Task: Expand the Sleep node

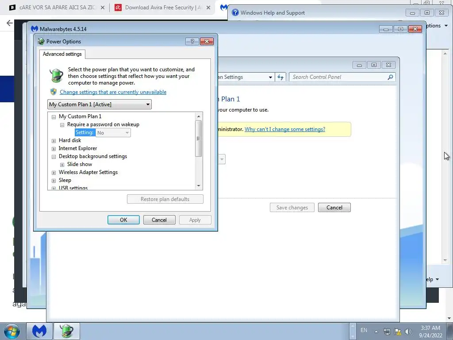Action: tap(54, 181)
